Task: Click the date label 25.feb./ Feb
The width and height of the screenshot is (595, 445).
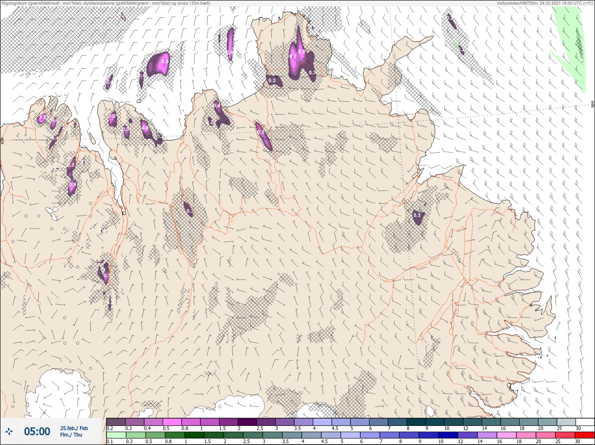Action: click(74, 428)
